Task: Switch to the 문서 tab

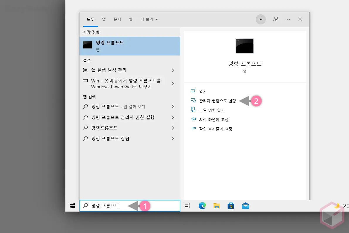Action: (x=117, y=19)
